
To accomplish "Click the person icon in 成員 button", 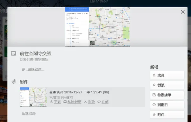I will coord(154,75).
